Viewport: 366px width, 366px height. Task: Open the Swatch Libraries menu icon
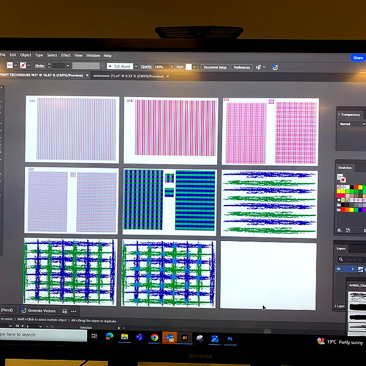[340, 231]
